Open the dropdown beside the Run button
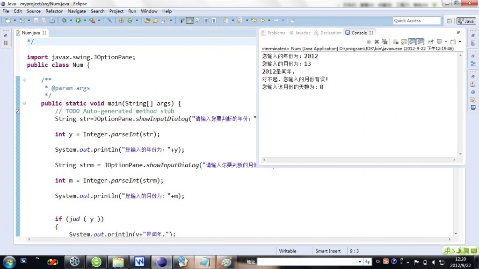This screenshot has width=479, height=269. 85,21
